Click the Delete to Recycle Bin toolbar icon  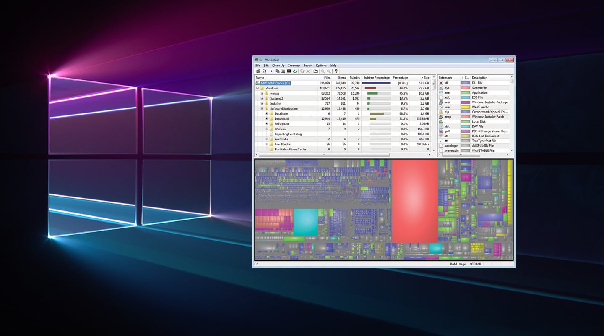point(302,71)
